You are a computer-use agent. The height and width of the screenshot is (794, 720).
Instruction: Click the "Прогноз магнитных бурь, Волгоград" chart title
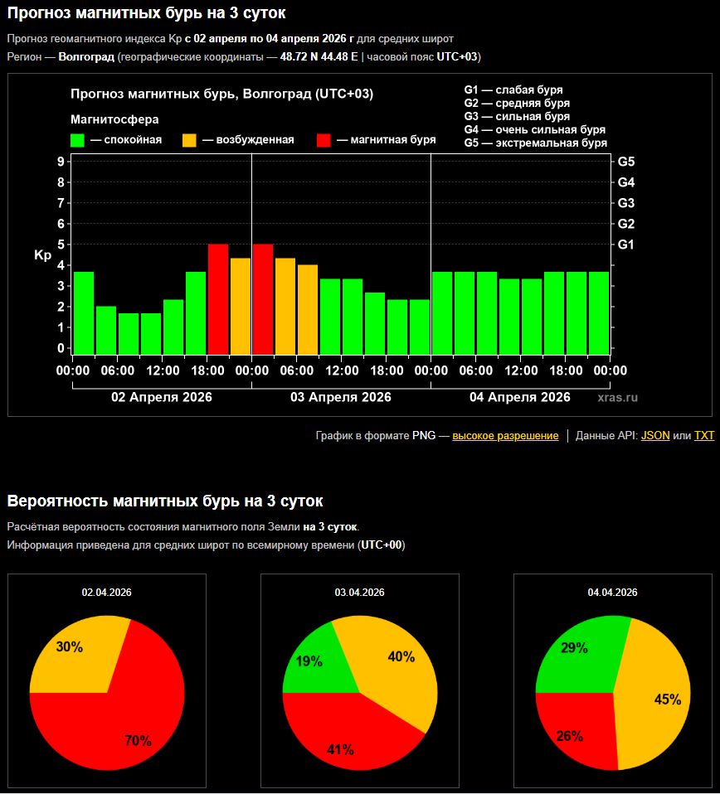click(x=221, y=94)
